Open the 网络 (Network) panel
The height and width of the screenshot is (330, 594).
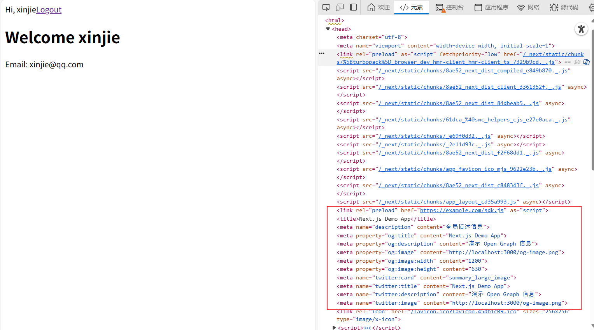coord(528,7)
